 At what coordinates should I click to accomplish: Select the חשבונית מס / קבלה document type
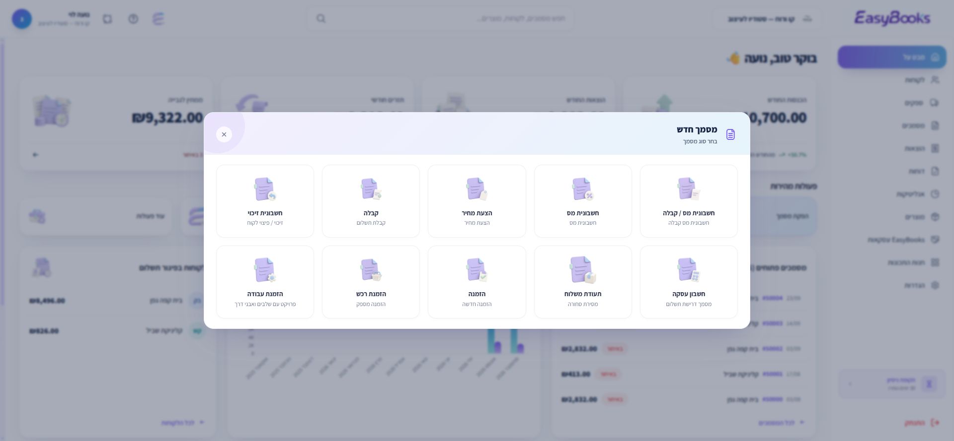(x=689, y=201)
